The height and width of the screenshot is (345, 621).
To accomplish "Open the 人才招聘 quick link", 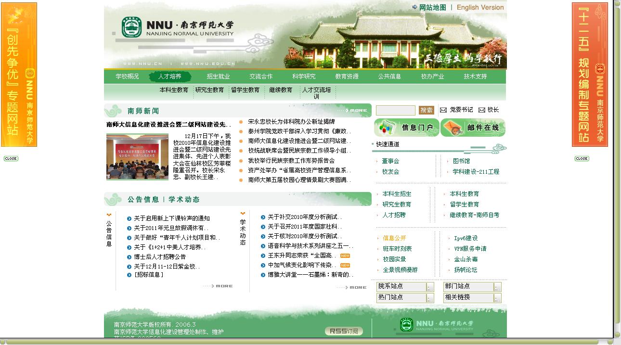I will coord(394,215).
